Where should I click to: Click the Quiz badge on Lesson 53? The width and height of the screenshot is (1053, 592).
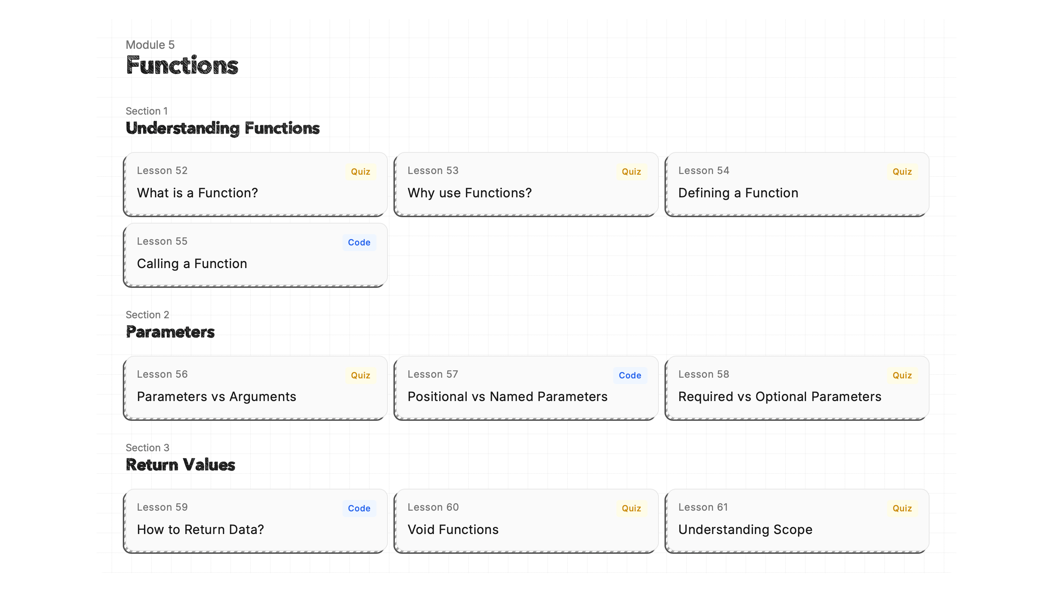(631, 172)
